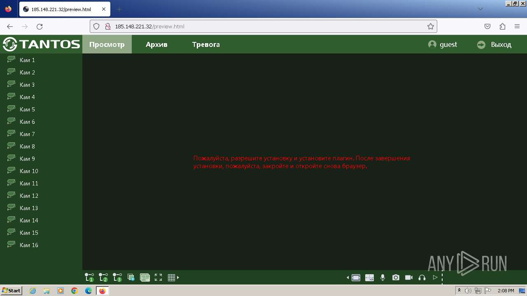Viewport: 527px width, 296px height.
Task: Click the camera icon beside Кам 13
Action: coord(11,208)
